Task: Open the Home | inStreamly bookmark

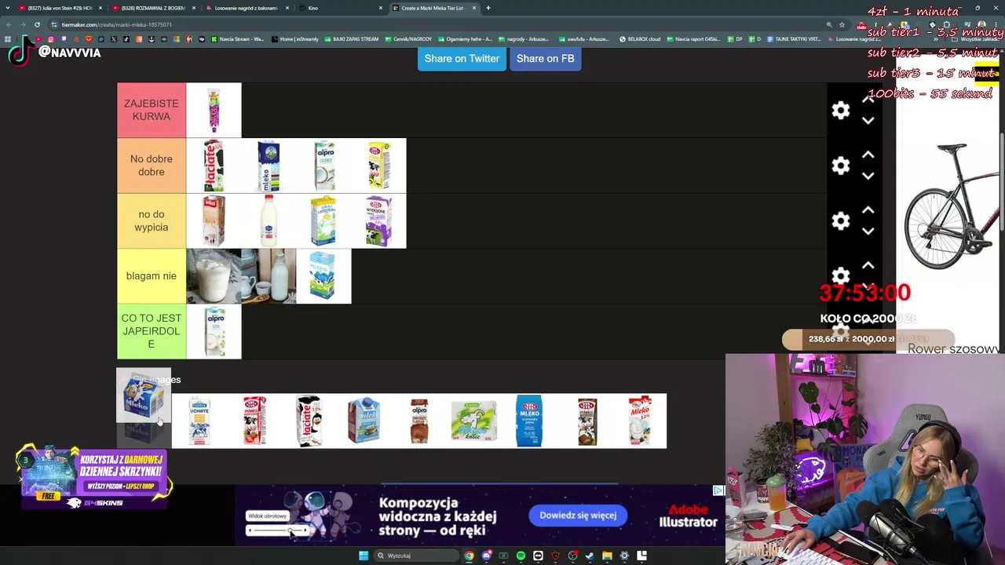Action: tap(294, 39)
